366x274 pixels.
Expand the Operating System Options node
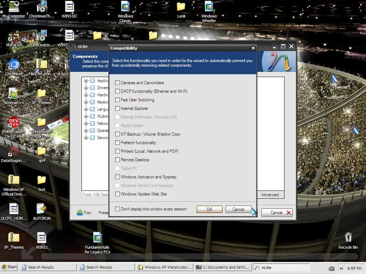86,131
